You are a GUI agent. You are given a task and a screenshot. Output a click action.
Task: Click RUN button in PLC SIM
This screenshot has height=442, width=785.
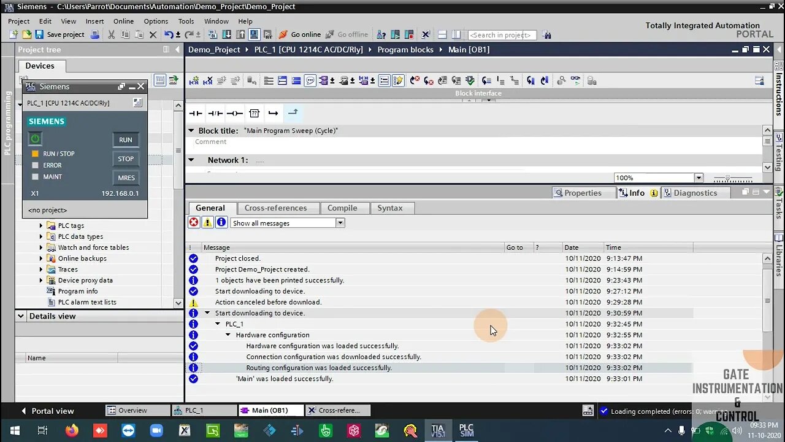(126, 140)
